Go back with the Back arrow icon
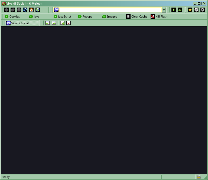208x180 pixels. pyautogui.click(x=6, y=10)
